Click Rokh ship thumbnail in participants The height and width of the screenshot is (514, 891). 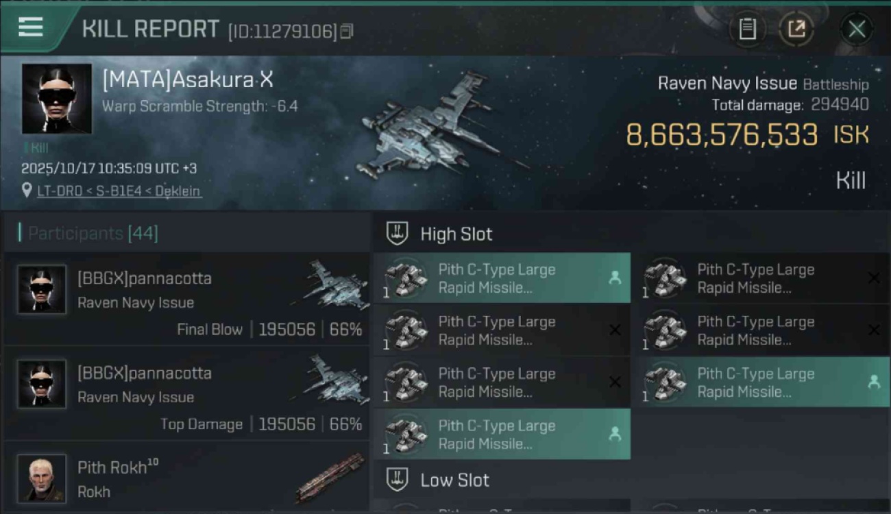(331, 478)
